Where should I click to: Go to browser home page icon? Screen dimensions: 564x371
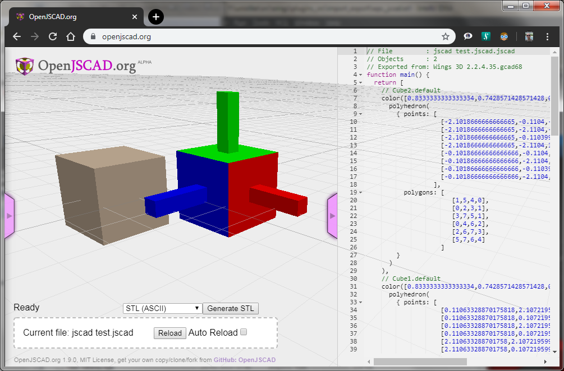click(71, 36)
